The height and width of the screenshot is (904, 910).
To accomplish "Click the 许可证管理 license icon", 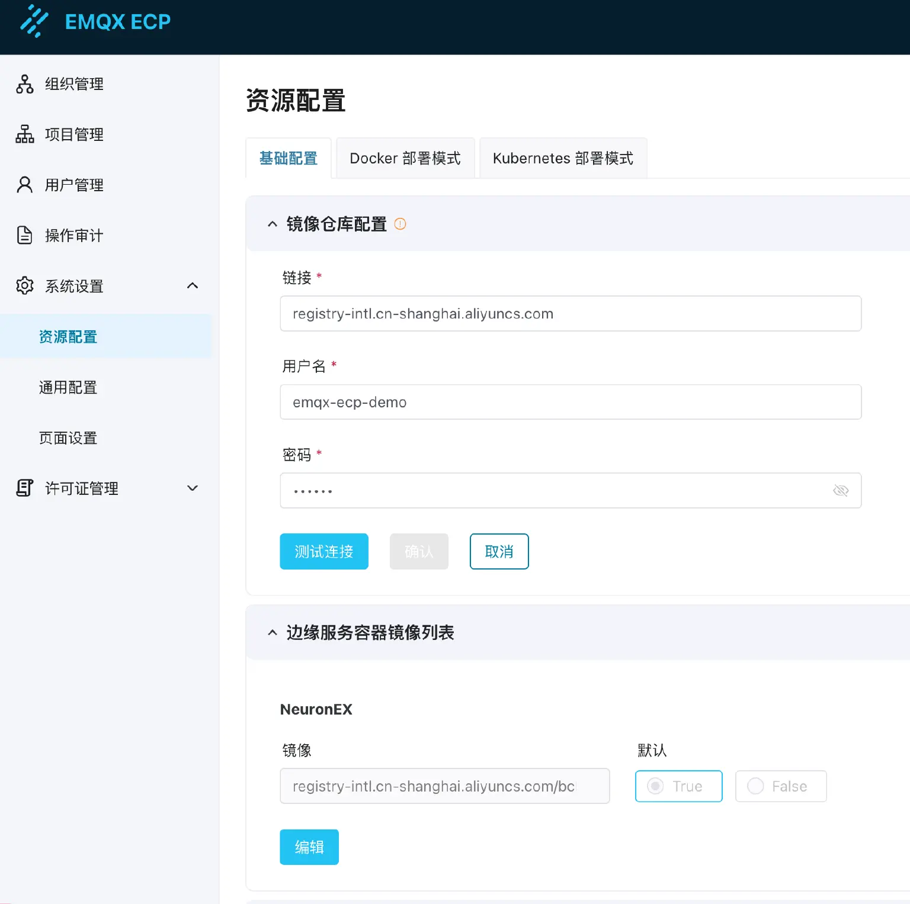I will click(x=25, y=488).
